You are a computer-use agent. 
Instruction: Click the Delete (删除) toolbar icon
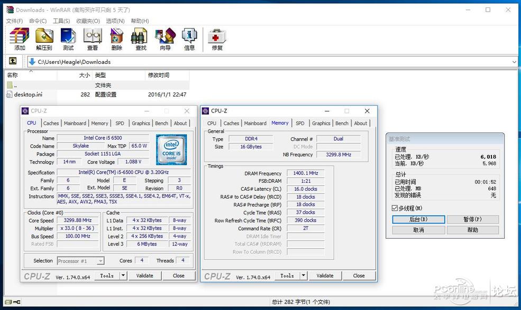117,39
